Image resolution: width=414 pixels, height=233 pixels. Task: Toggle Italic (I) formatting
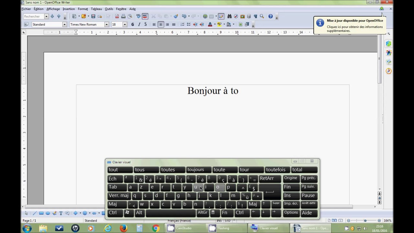coord(139,24)
